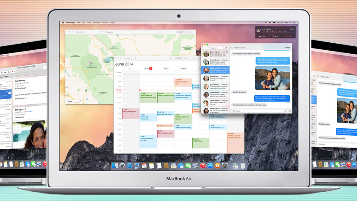
Task: Click Details in the Messages conversation
Action: tap(287, 48)
